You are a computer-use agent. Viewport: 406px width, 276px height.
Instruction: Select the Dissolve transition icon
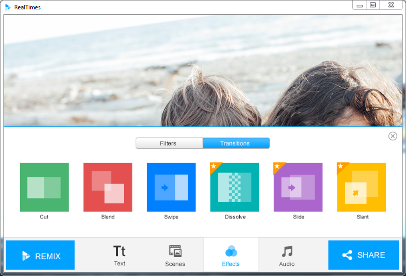click(x=234, y=187)
